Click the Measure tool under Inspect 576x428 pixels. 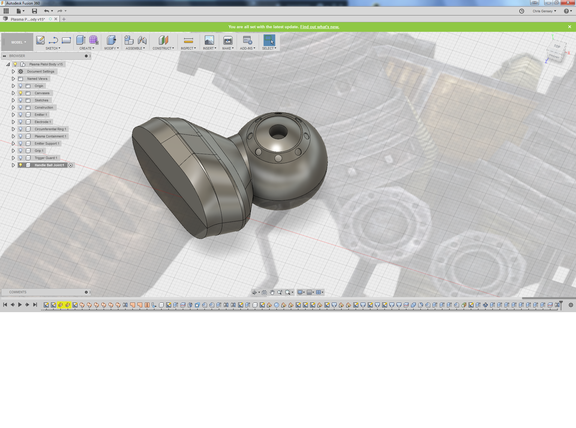tap(188, 40)
